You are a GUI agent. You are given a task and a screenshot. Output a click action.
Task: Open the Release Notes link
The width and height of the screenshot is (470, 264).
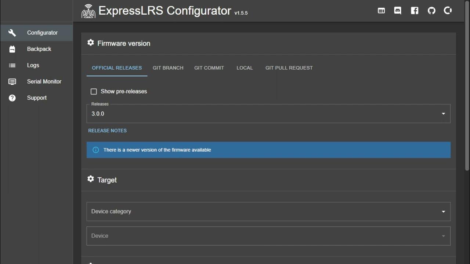[x=107, y=131]
